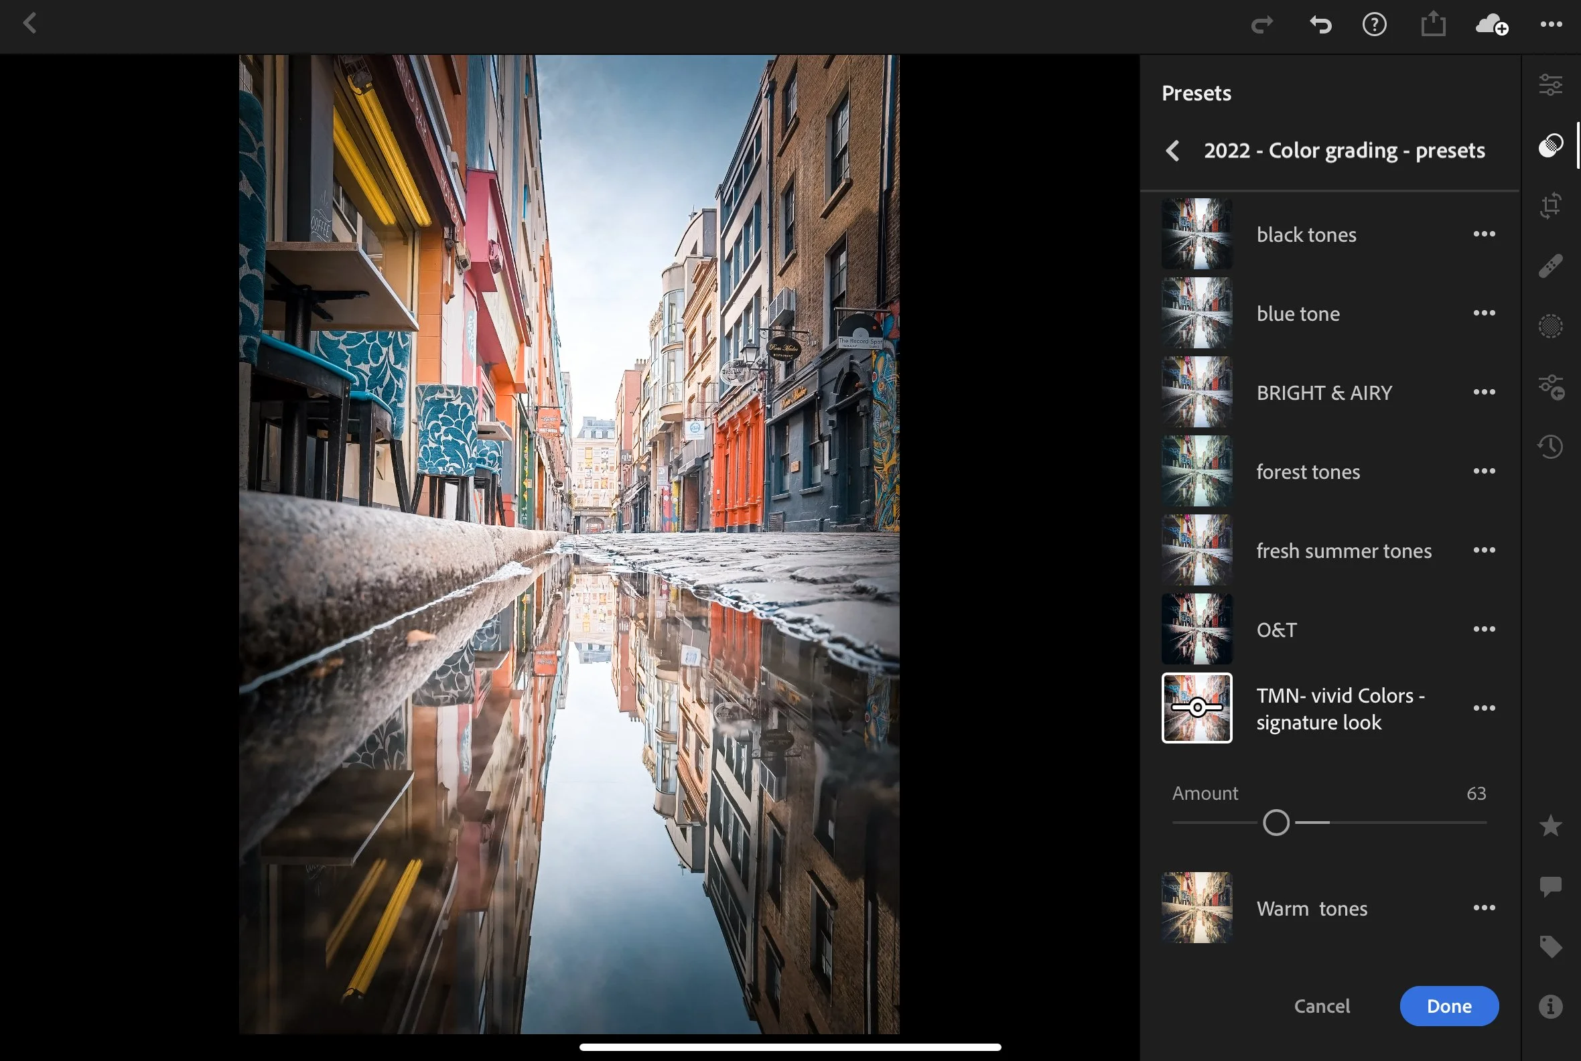This screenshot has height=1061, width=1581.
Task: Click the undo arrow icon
Action: tap(1319, 25)
